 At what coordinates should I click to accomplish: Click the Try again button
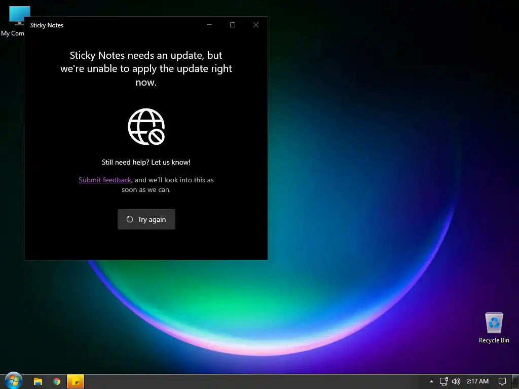tap(146, 219)
